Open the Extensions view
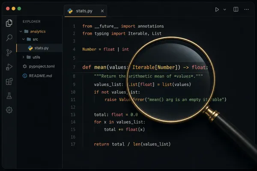The image size is (257, 171). coord(9,81)
